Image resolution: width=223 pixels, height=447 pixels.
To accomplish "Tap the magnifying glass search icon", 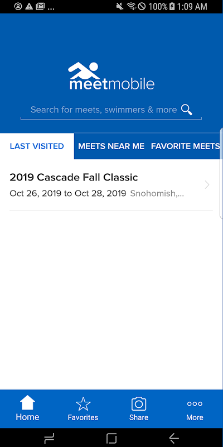I will [x=187, y=110].
